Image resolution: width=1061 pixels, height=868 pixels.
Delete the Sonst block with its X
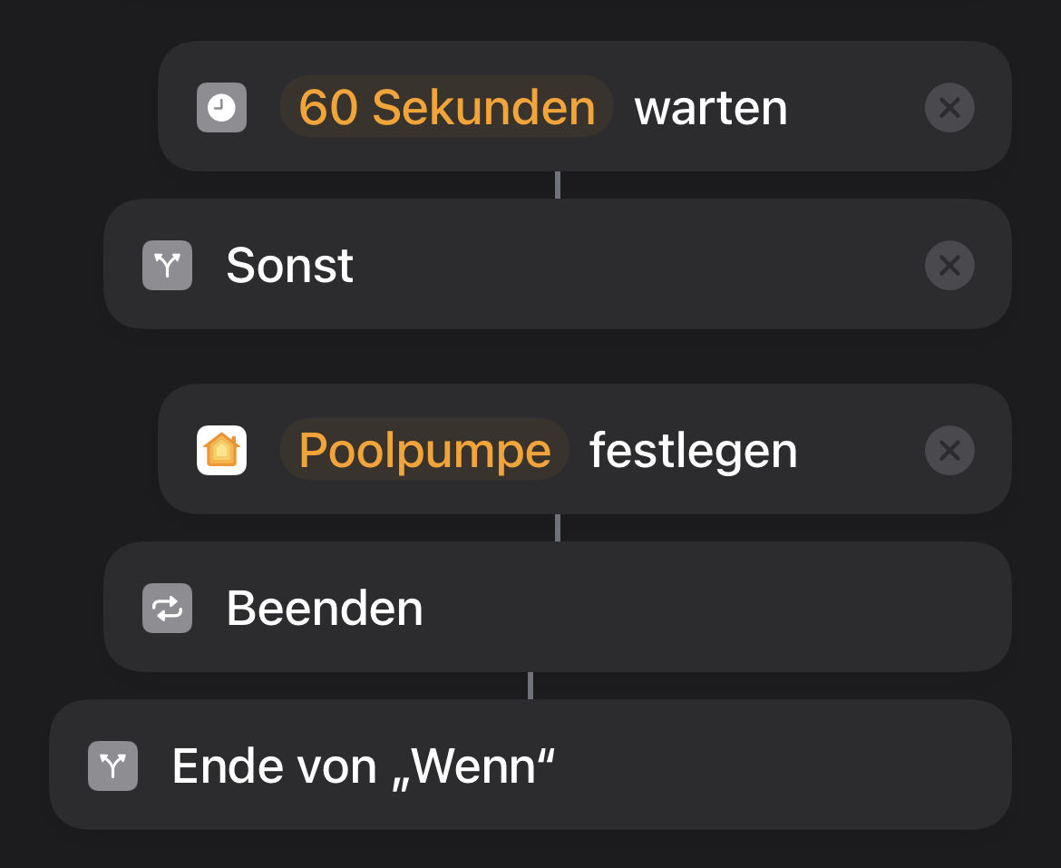click(949, 266)
